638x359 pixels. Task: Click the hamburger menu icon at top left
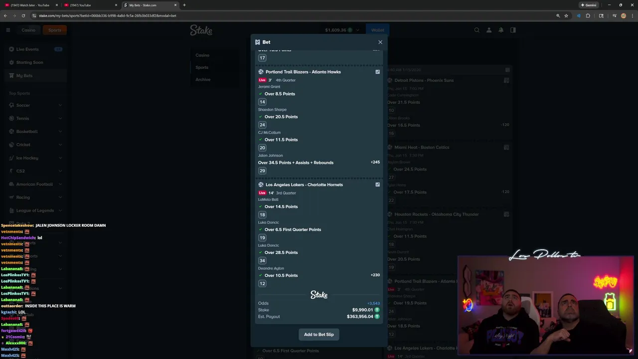(x=8, y=30)
